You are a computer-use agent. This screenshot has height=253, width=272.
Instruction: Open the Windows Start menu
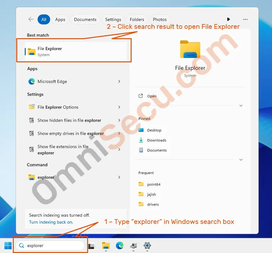[8, 245]
